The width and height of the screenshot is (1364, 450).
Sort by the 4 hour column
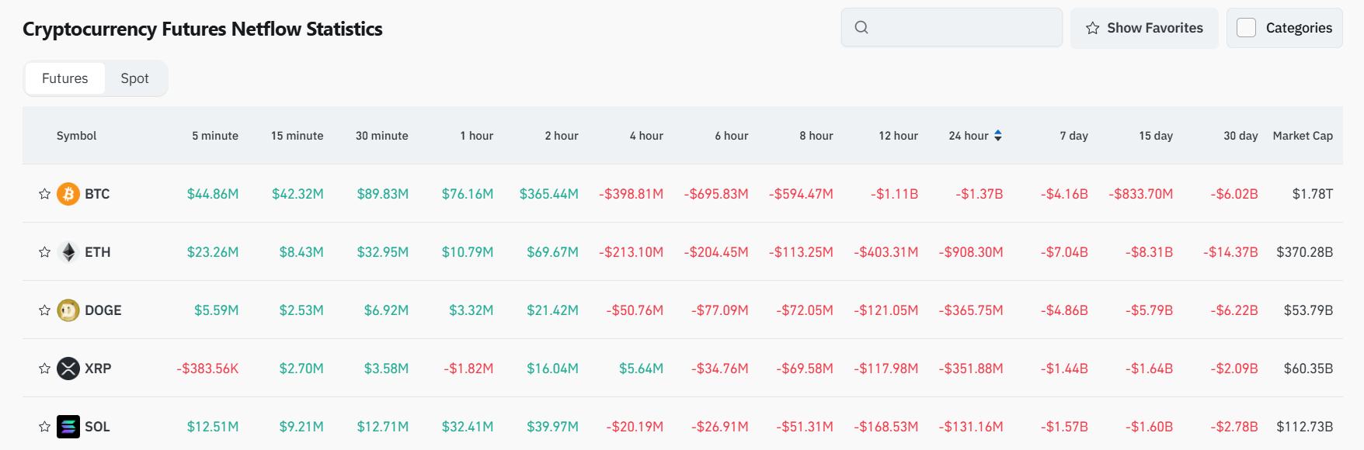[x=646, y=136]
